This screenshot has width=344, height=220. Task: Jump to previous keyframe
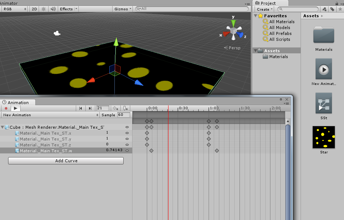click(81, 109)
